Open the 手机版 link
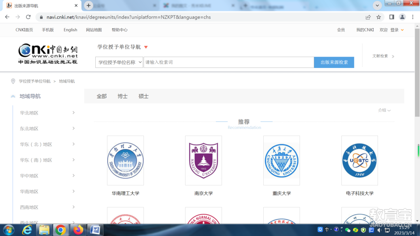Screen dimensions: 420x236 (48, 30)
